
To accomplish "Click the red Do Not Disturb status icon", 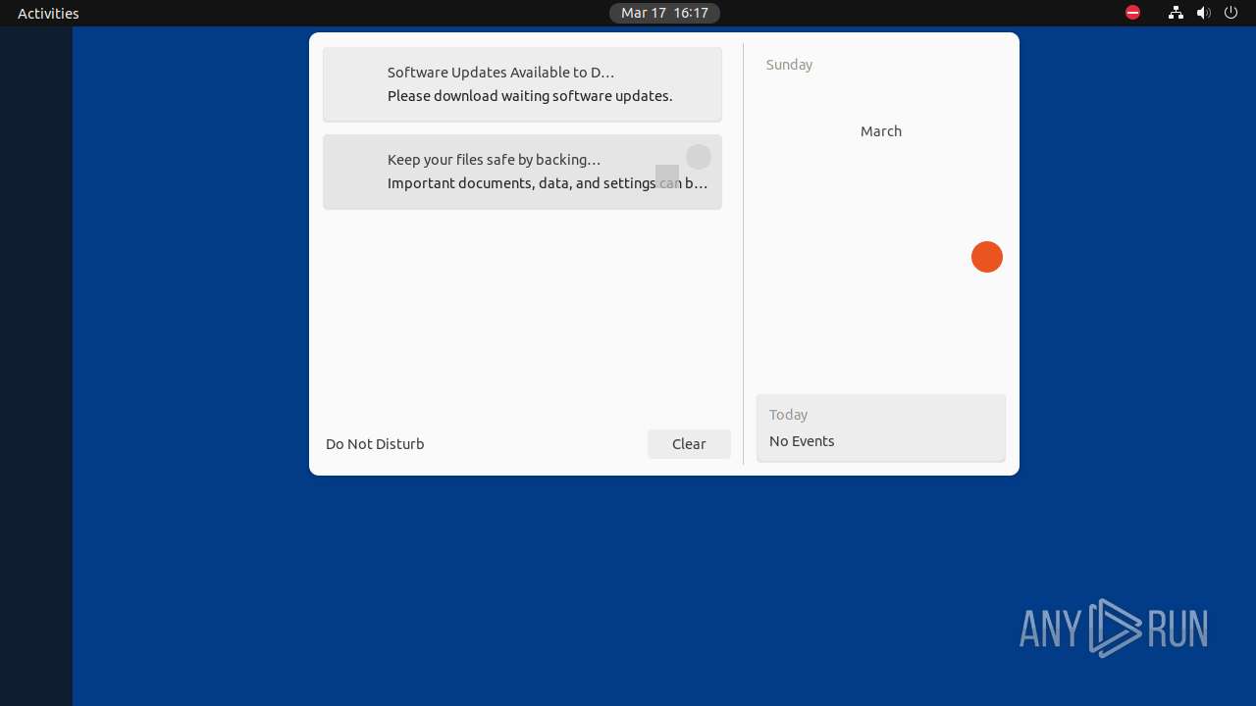I will coord(1132,13).
